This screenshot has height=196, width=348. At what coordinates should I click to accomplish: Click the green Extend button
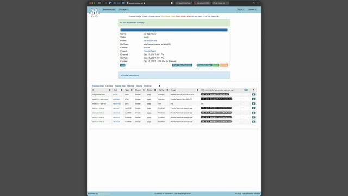215,65
